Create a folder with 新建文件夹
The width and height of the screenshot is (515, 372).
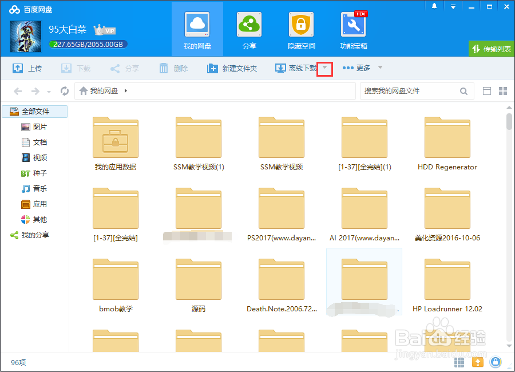pos(232,68)
